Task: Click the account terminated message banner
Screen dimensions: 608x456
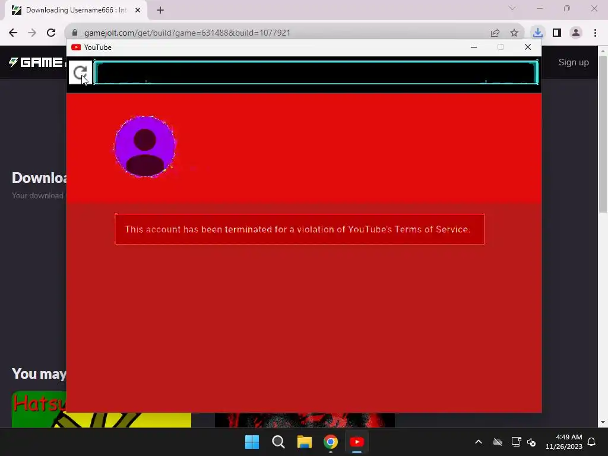Action: point(300,229)
